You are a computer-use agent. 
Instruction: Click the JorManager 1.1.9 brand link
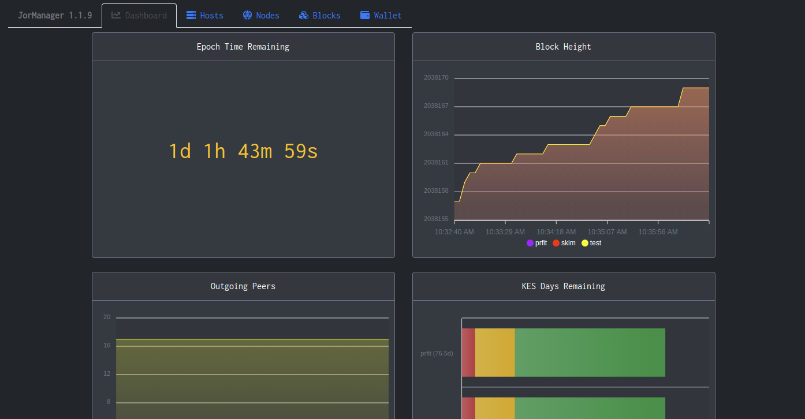55,16
